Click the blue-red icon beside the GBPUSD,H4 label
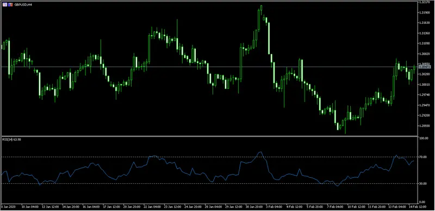The image size is (435, 211). (x=10, y=4)
